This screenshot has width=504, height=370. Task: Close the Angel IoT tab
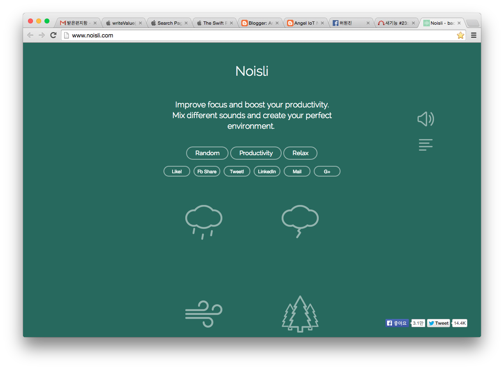click(322, 23)
